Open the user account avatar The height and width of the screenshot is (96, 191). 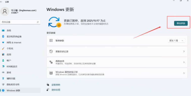5,11
